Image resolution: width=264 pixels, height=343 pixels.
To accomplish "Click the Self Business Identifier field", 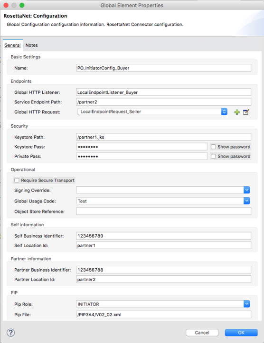I will tap(163, 236).
